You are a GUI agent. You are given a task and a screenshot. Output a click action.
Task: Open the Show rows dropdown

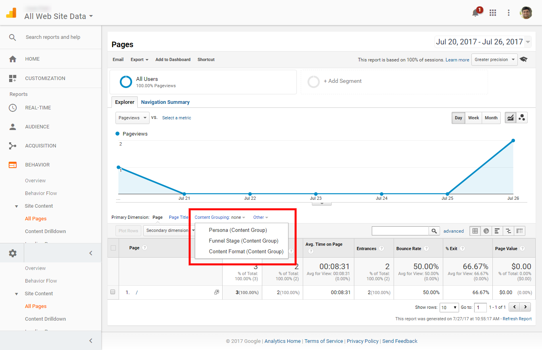pos(449,307)
